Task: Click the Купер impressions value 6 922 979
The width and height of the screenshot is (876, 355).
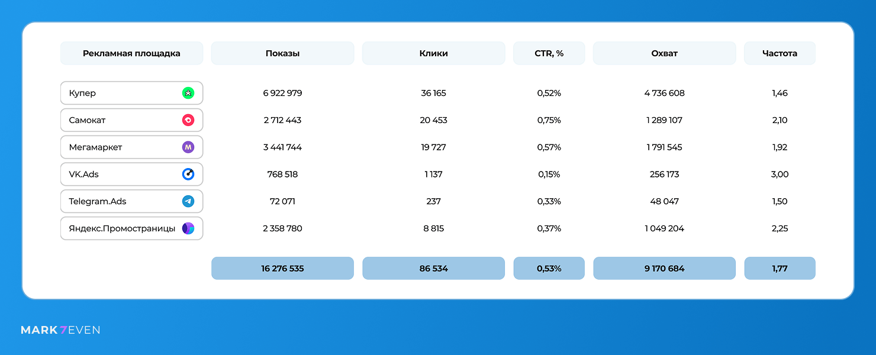Action: coord(282,93)
